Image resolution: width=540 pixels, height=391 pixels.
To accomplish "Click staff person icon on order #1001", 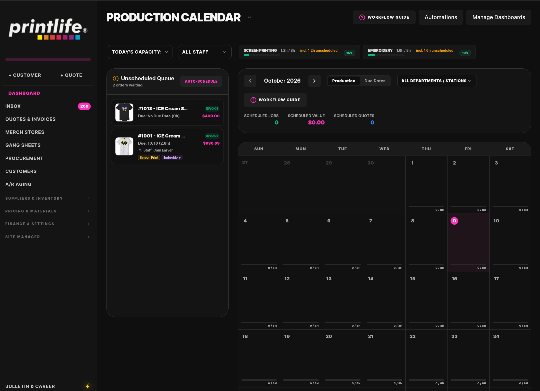I will [x=140, y=150].
